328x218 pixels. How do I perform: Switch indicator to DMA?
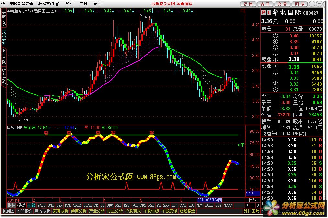click(x=60, y=205)
